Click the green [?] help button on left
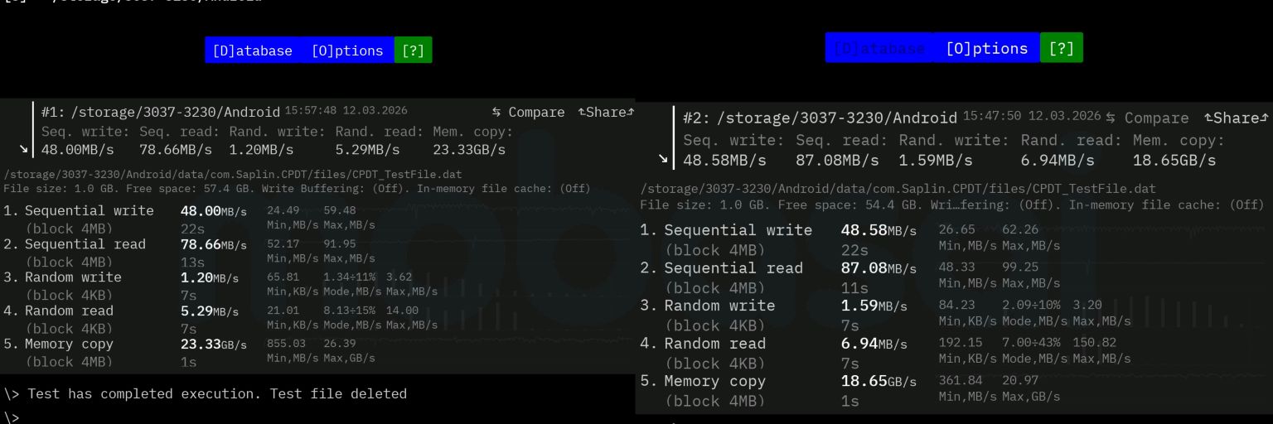Screen dimensions: 1273x424 tap(413, 51)
